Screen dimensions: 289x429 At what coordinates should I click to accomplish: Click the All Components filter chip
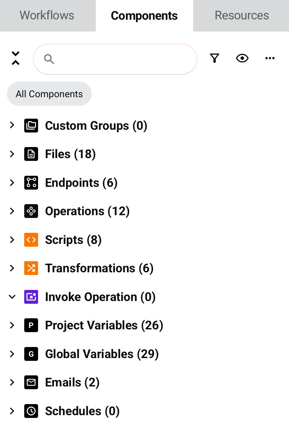49,94
